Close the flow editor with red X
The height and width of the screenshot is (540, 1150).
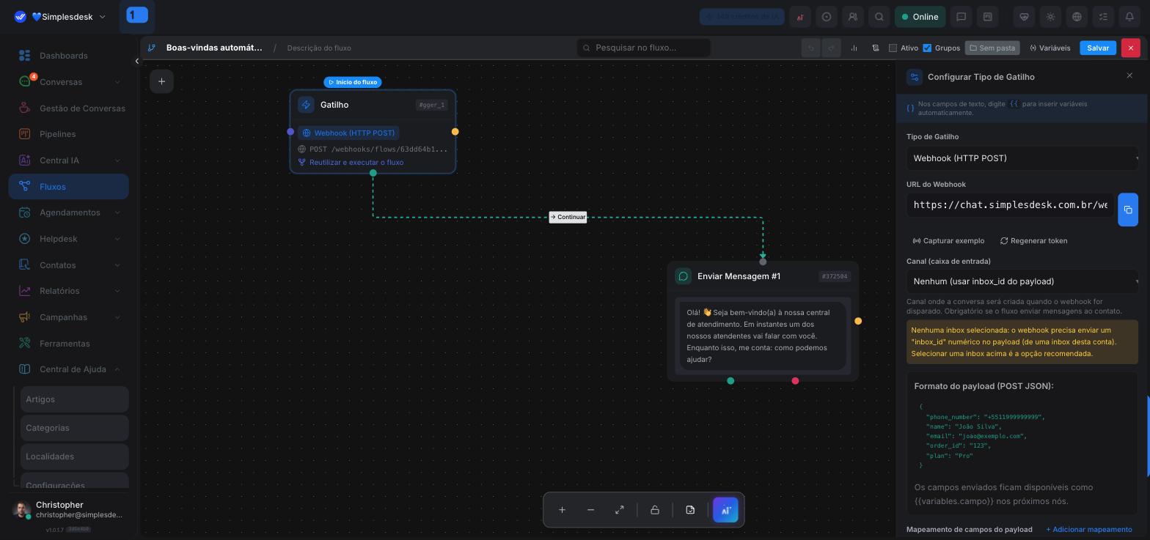pyautogui.click(x=1130, y=48)
